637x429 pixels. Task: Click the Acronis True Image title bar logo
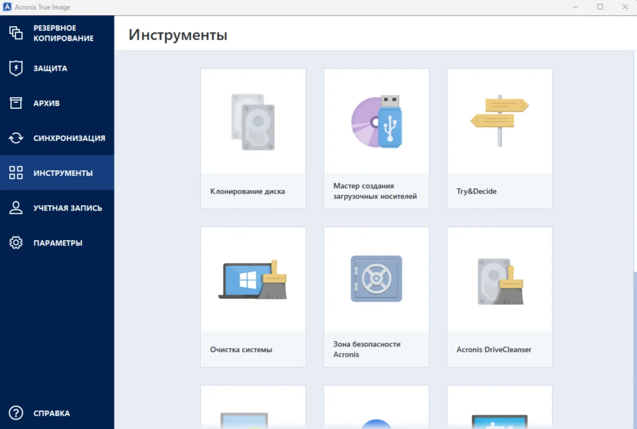[7, 7]
